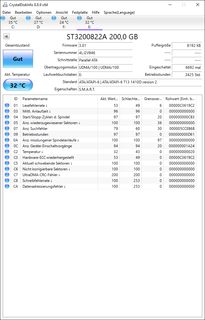Open the Optionen menu
This screenshot has height=320, width=205.
point(44,12)
